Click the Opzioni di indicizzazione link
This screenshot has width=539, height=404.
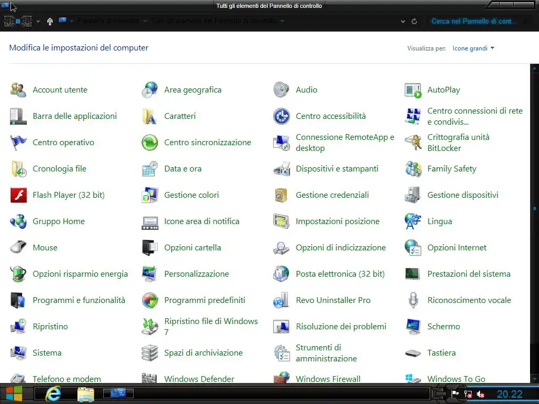(341, 248)
